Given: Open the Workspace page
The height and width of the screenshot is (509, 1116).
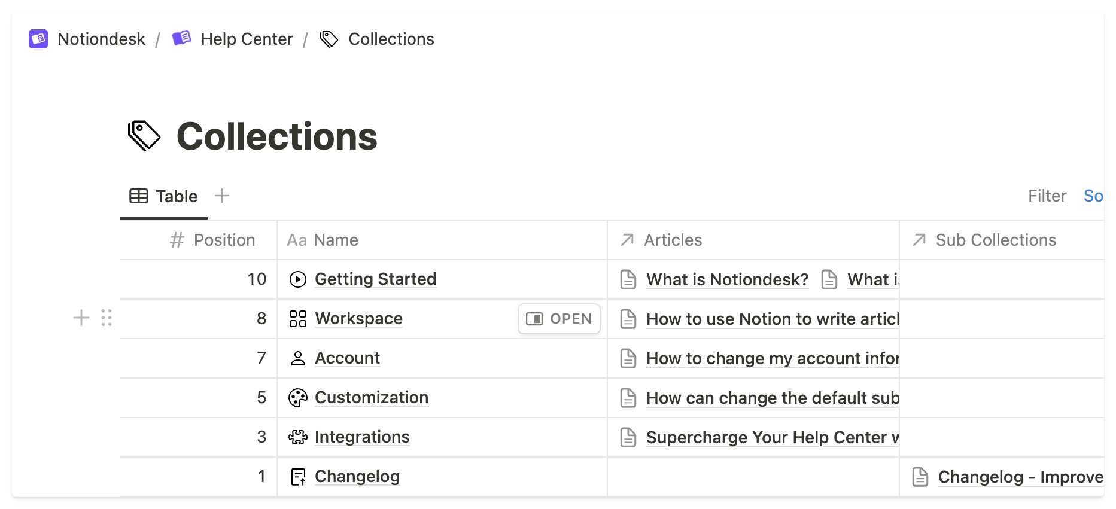Looking at the screenshot, I should (x=358, y=319).
